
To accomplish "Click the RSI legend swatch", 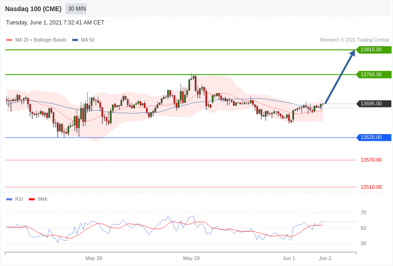I will coord(9,199).
